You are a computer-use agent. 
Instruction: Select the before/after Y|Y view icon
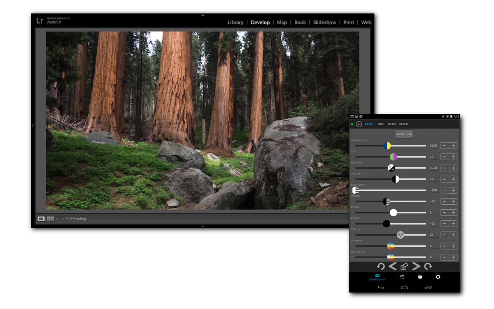click(x=51, y=219)
